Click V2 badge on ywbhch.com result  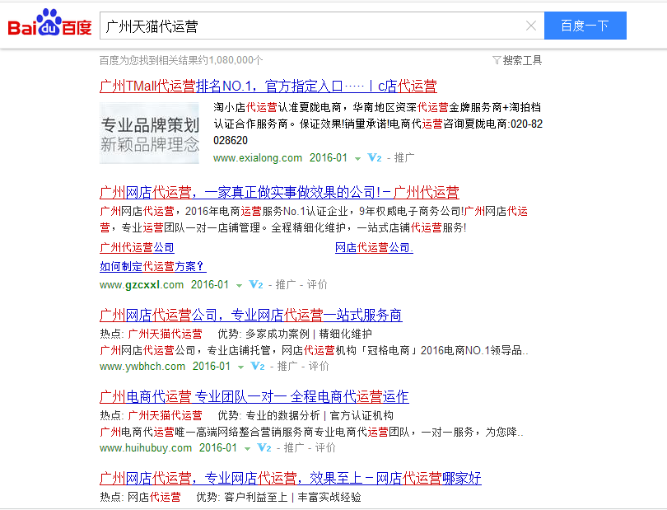(x=258, y=367)
